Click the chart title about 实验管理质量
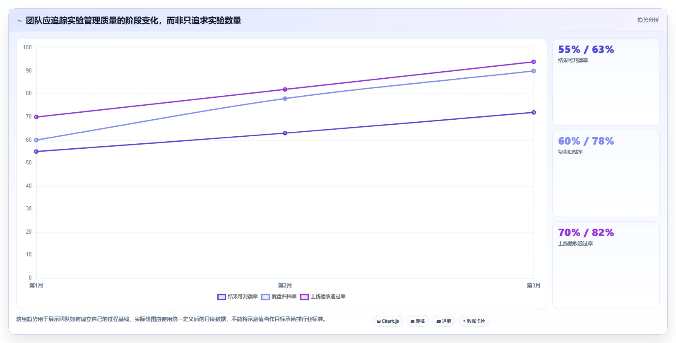The height and width of the screenshot is (343, 676). point(133,21)
